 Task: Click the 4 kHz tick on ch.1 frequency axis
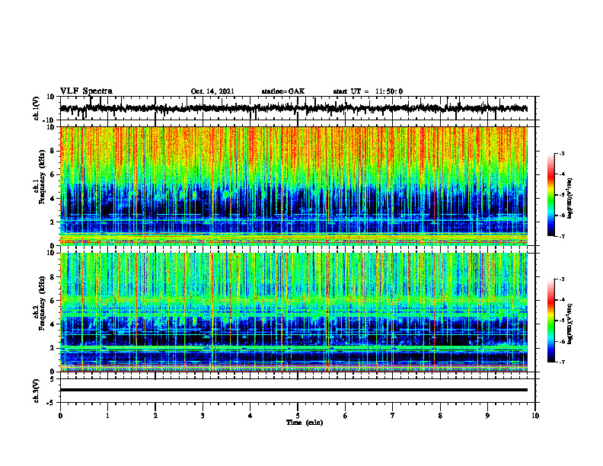click(52, 199)
